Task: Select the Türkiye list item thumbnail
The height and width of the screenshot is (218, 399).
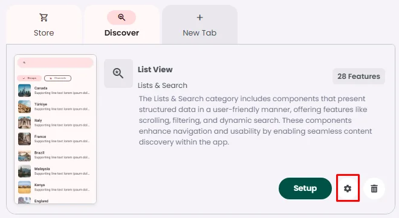Action: click(24, 107)
